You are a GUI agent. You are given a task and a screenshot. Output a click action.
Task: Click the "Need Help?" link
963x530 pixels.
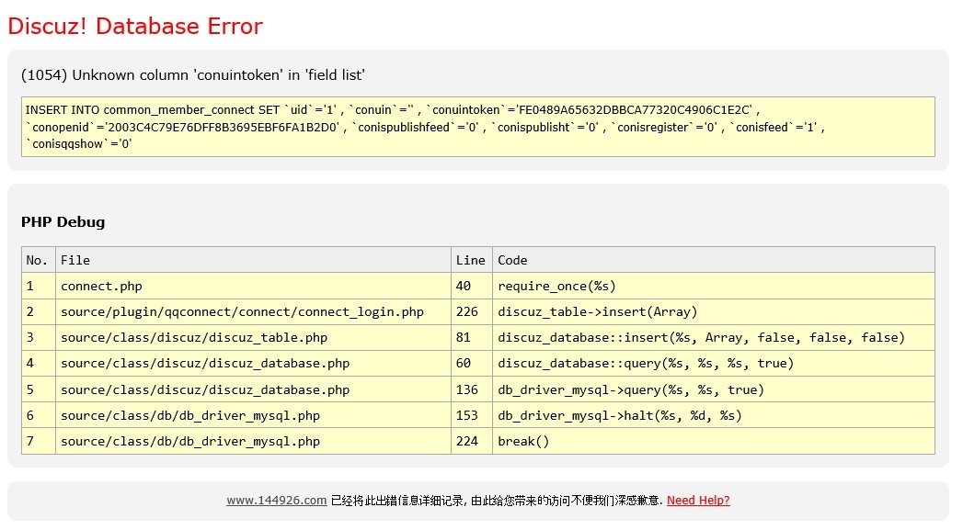pyautogui.click(x=698, y=501)
